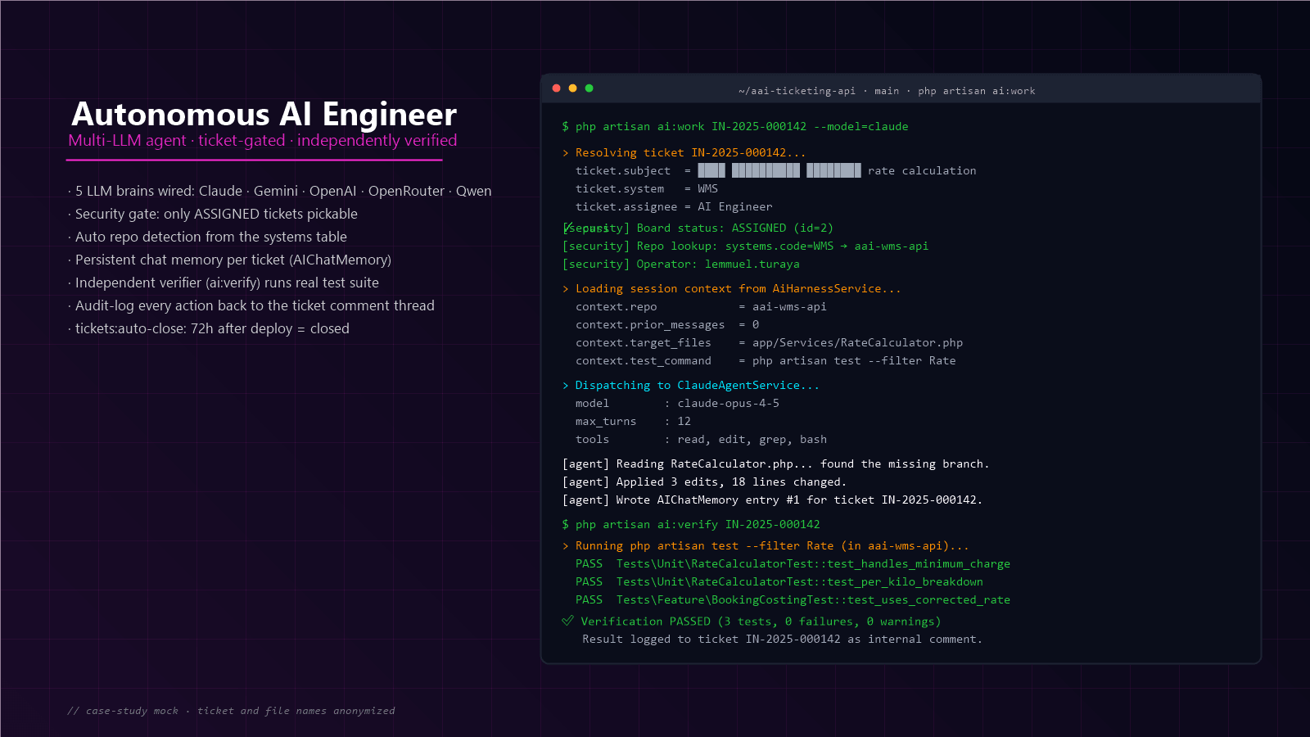Click 'Loading session context from AiHarnessService...' line
This screenshot has height=737, width=1310.
(732, 289)
